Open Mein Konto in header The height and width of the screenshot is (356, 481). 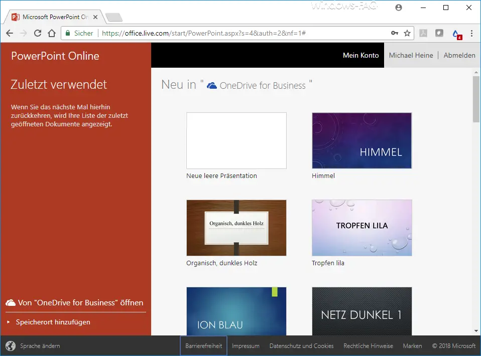360,55
